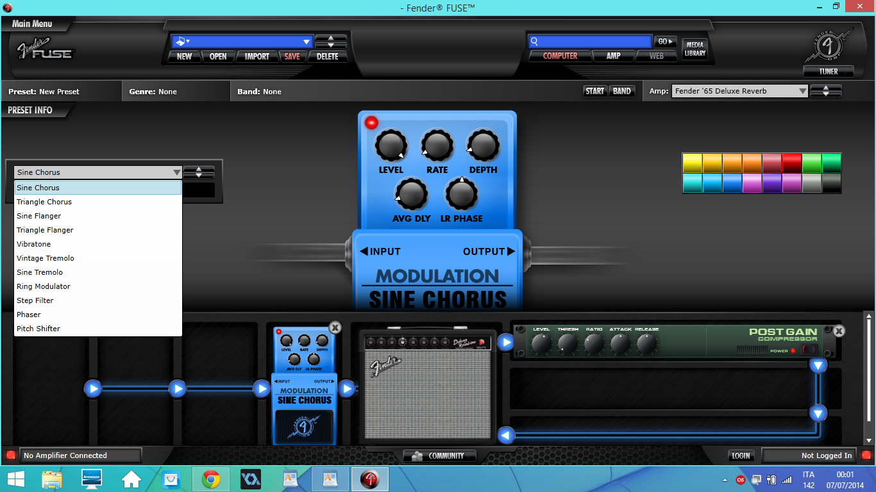The width and height of the screenshot is (876, 492).
Task: Click the LOGIN button
Action: pyautogui.click(x=741, y=456)
